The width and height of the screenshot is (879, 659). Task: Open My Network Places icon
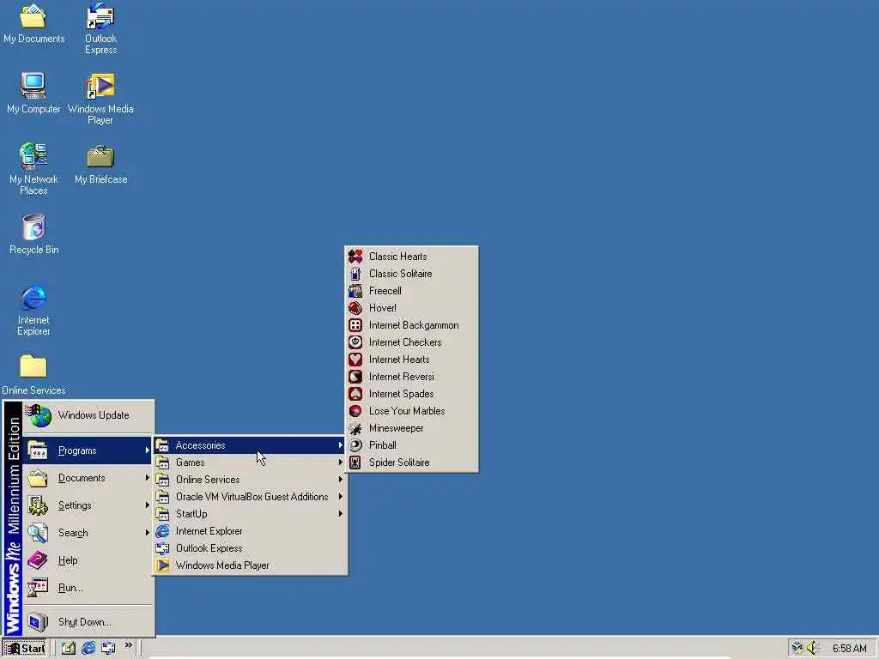pyautogui.click(x=33, y=169)
